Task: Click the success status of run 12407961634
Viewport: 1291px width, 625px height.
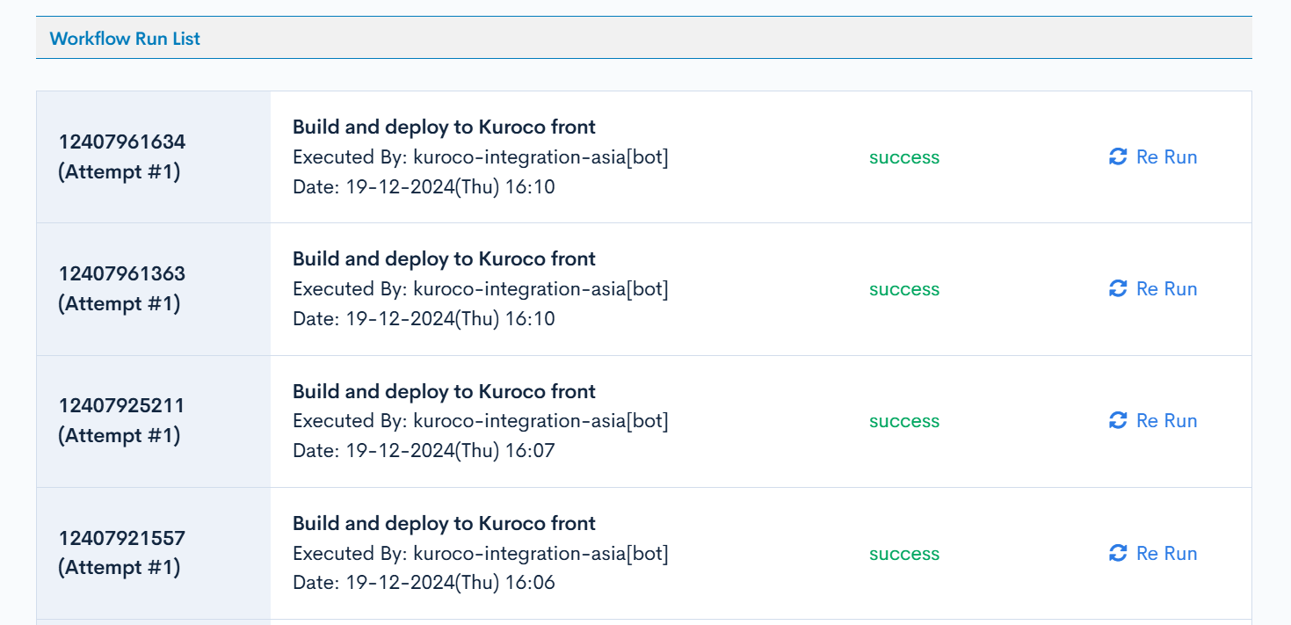Action: pos(903,156)
